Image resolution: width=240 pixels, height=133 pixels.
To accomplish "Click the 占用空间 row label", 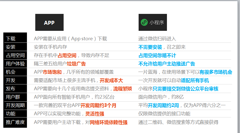I will 15,56.
